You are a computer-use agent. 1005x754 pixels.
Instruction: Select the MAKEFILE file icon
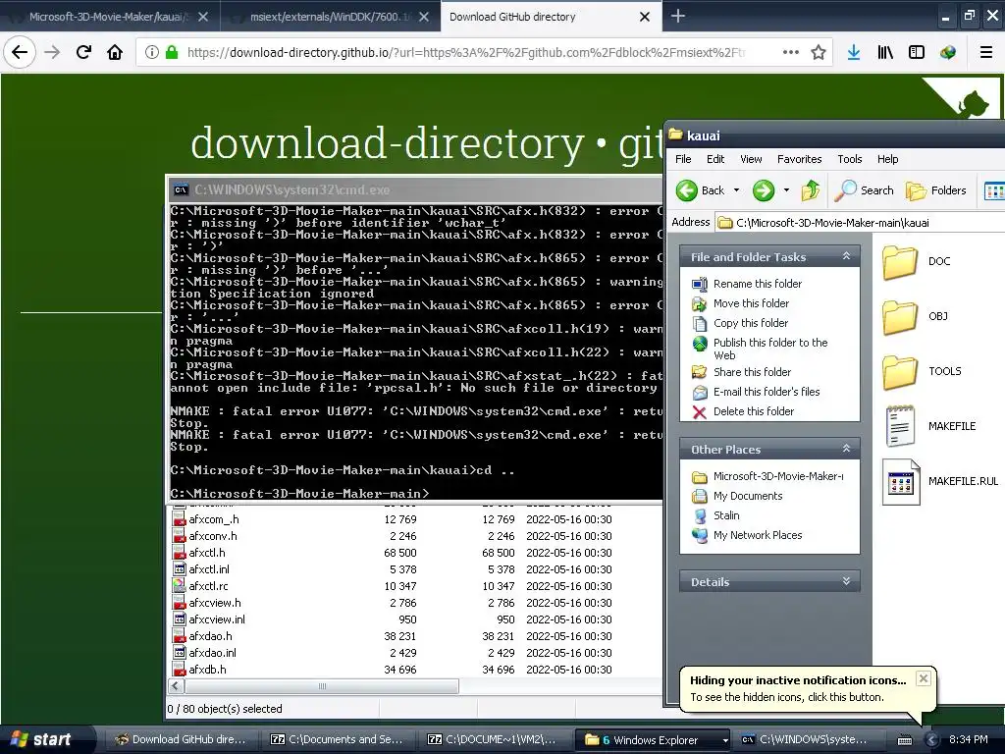900,426
